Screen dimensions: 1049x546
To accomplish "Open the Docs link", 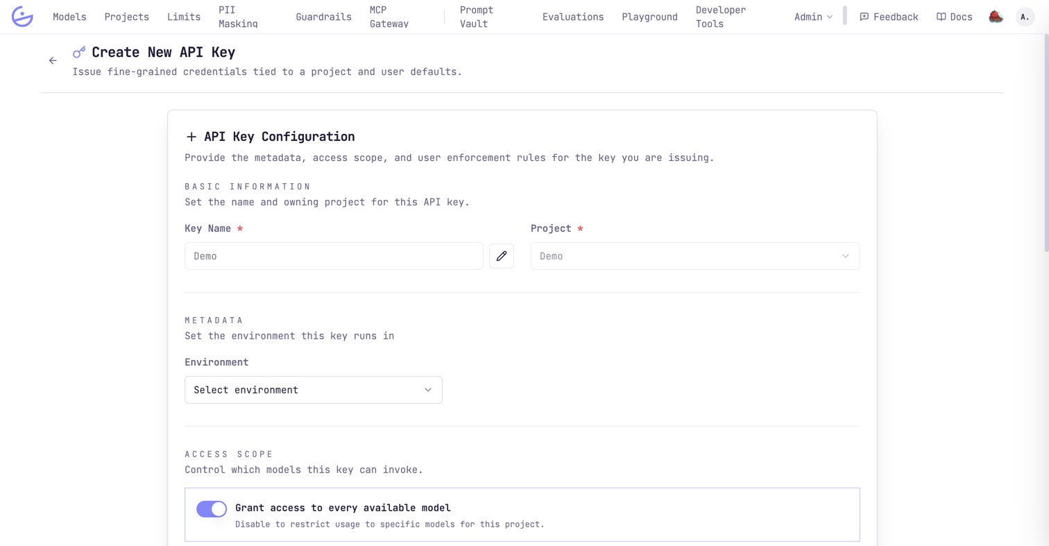I will (x=955, y=17).
